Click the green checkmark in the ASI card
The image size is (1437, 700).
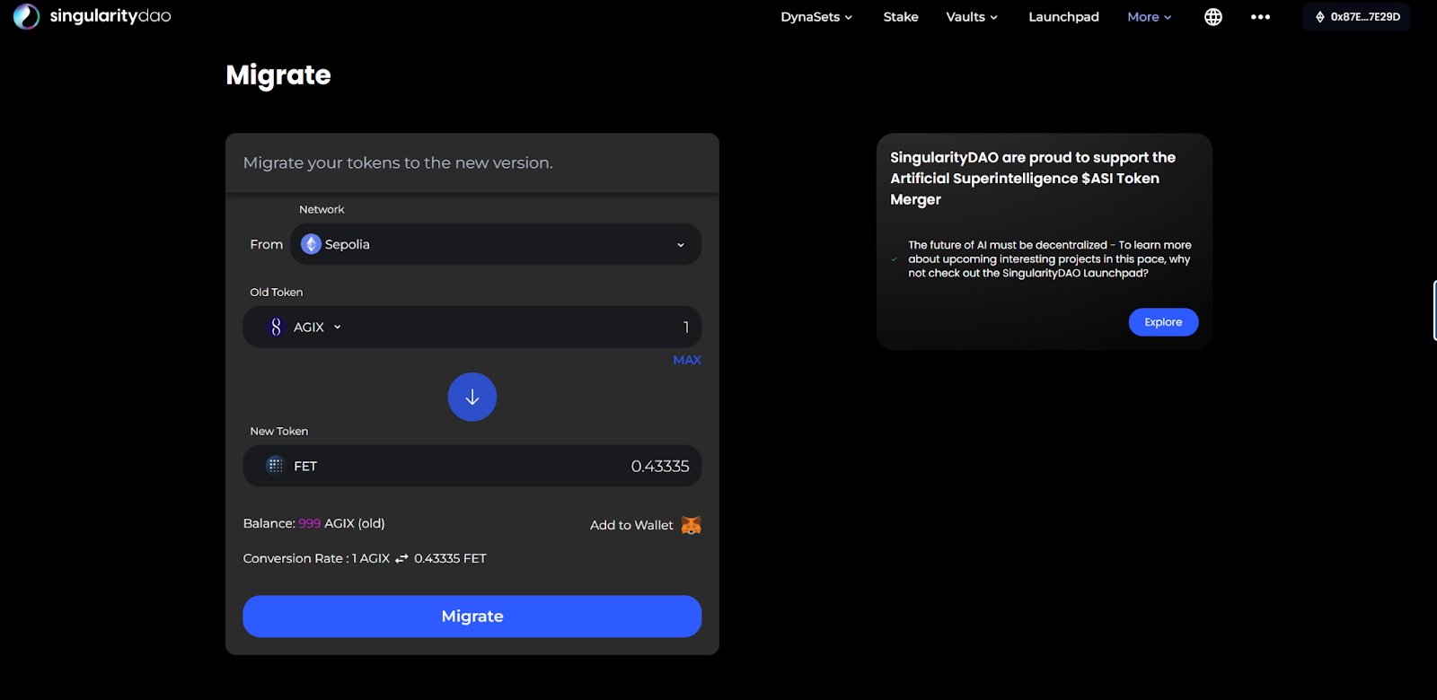(x=895, y=259)
